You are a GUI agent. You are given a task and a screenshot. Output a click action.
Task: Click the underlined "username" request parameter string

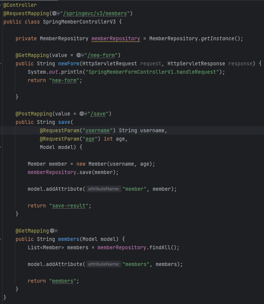[x=98, y=130]
